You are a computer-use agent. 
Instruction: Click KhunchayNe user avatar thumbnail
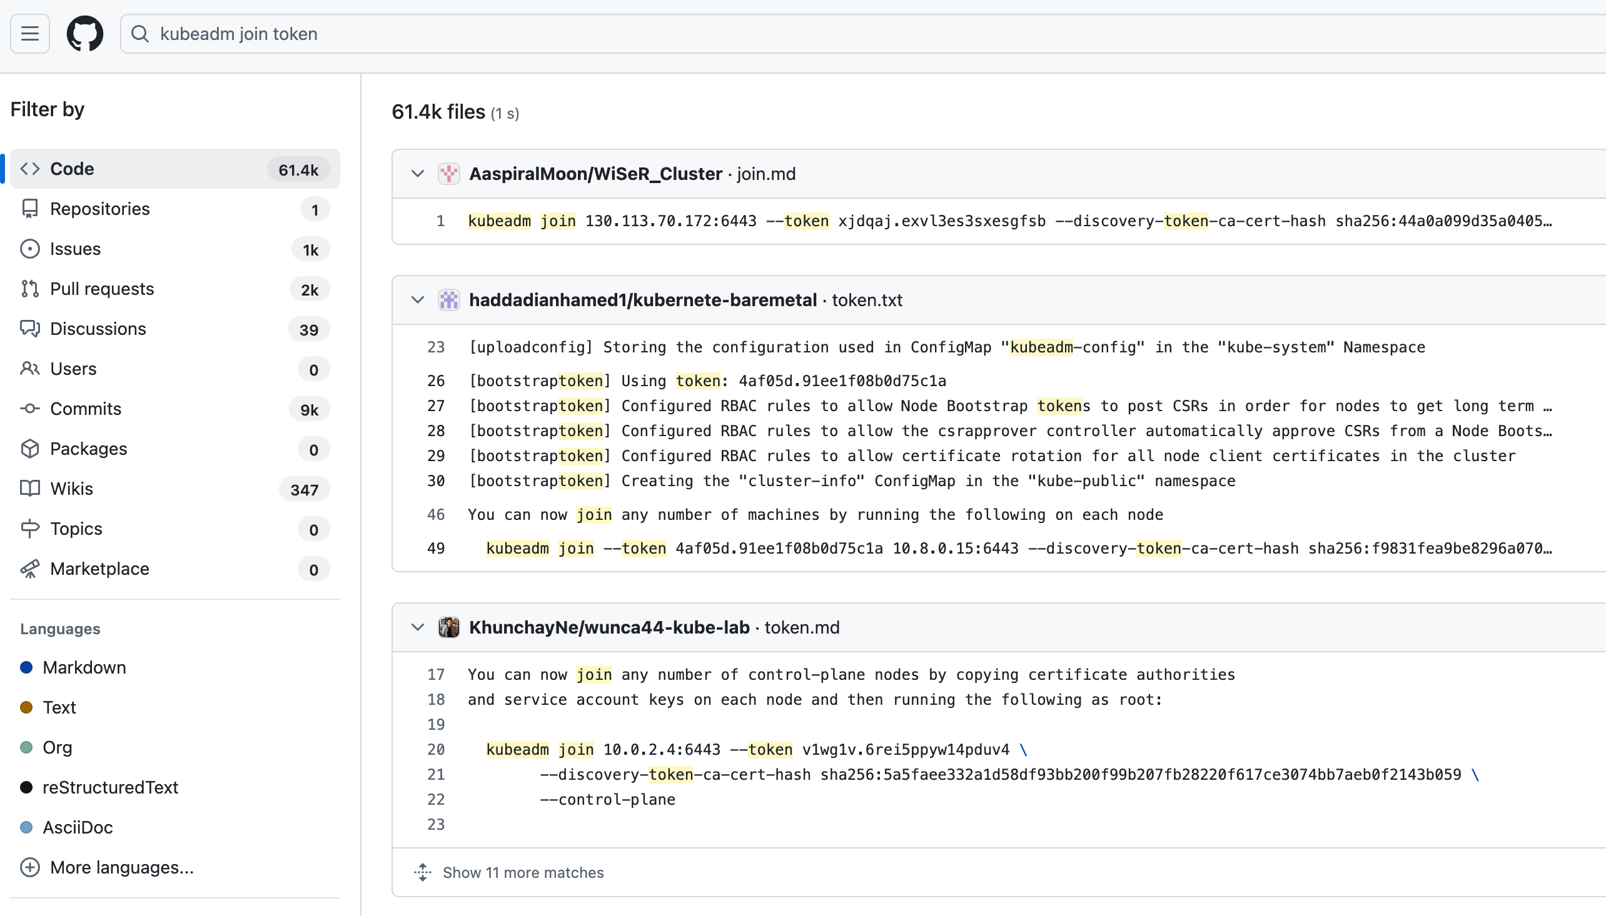click(x=449, y=627)
